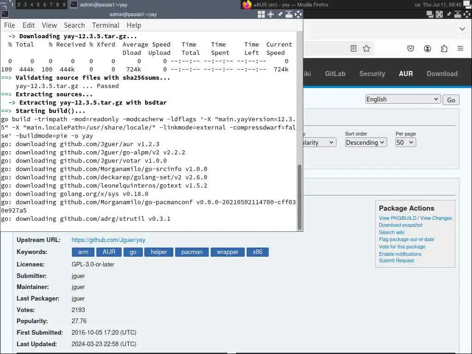The height and width of the screenshot is (354, 472).
Task: Switch to workspace 1 in the taskbar
Action: coord(12,5)
